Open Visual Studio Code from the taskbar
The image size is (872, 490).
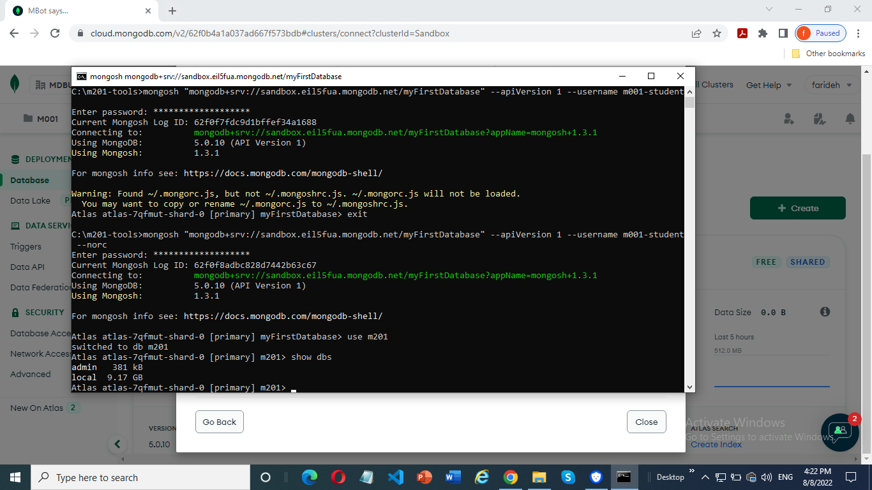click(395, 477)
